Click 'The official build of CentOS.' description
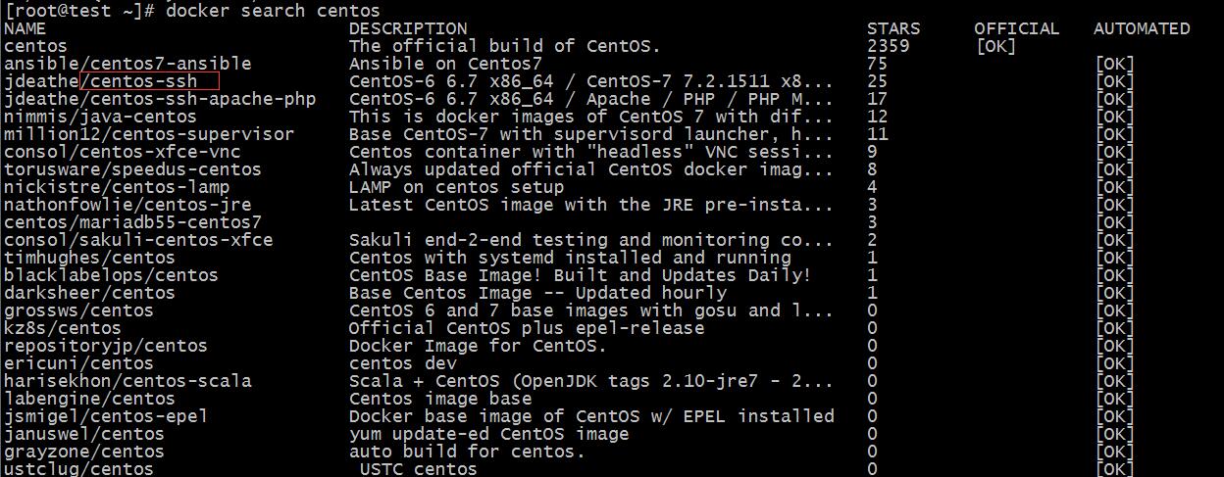The width and height of the screenshot is (1224, 477). tap(504, 46)
